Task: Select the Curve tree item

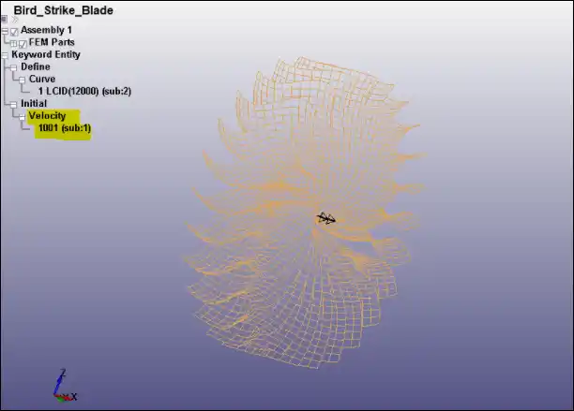Action: 42,79
